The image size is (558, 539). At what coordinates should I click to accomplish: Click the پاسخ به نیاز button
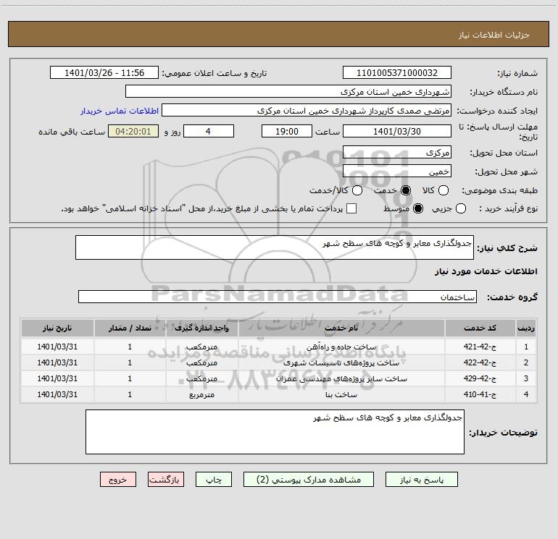pyautogui.click(x=422, y=480)
